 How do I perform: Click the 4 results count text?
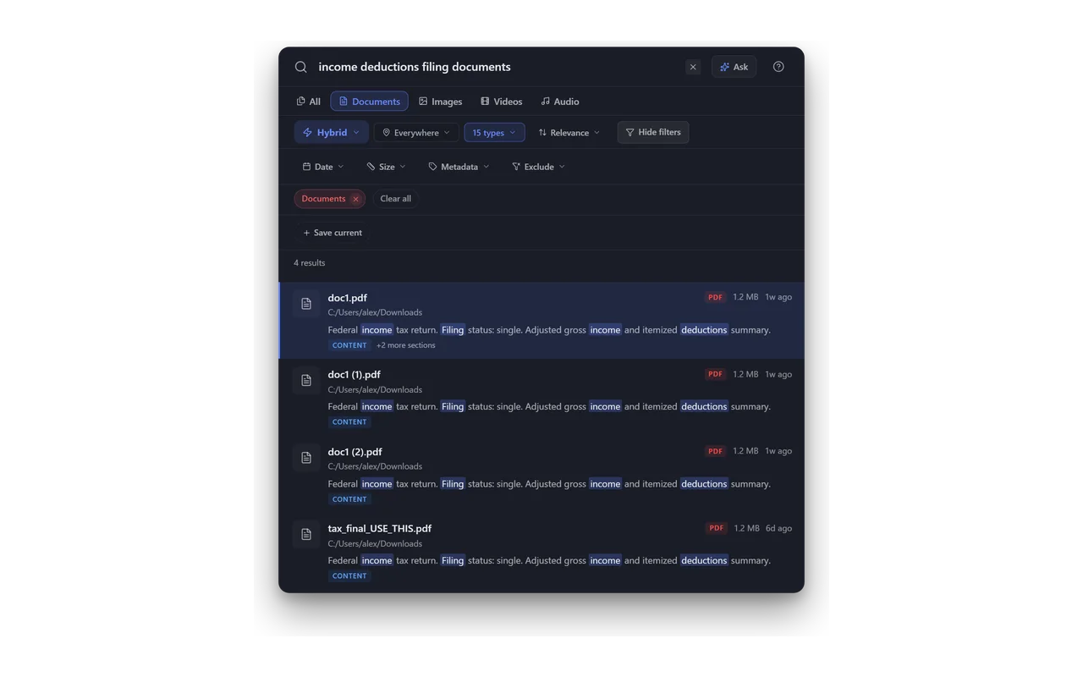tap(310, 263)
